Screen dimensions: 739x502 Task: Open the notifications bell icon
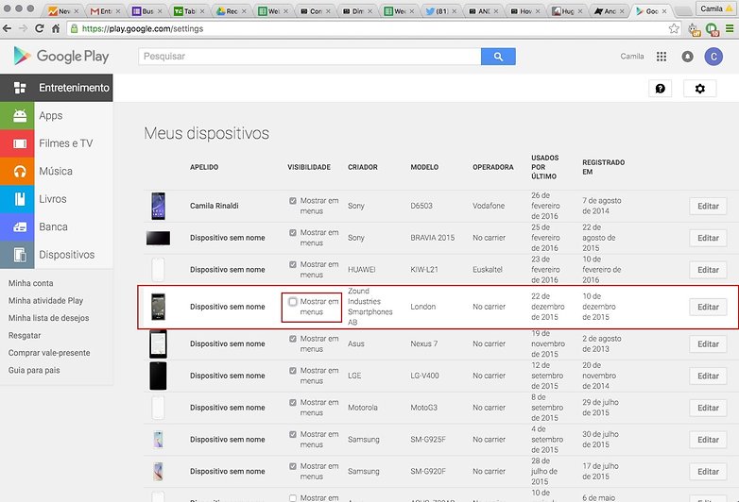click(688, 57)
